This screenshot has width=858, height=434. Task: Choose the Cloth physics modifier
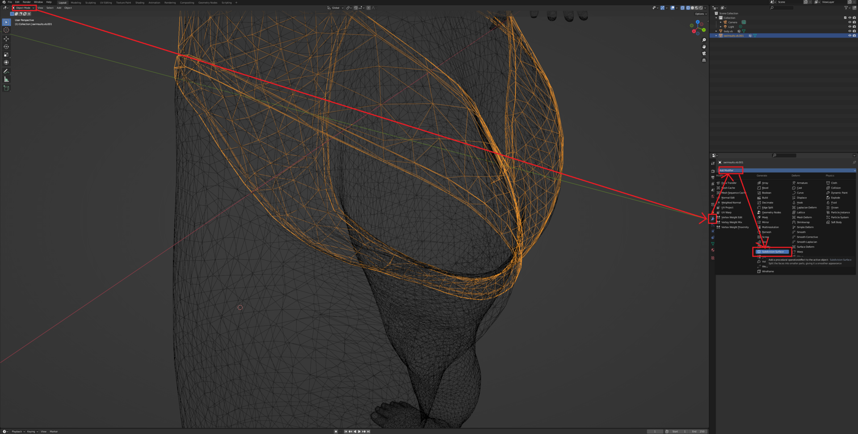click(834, 183)
